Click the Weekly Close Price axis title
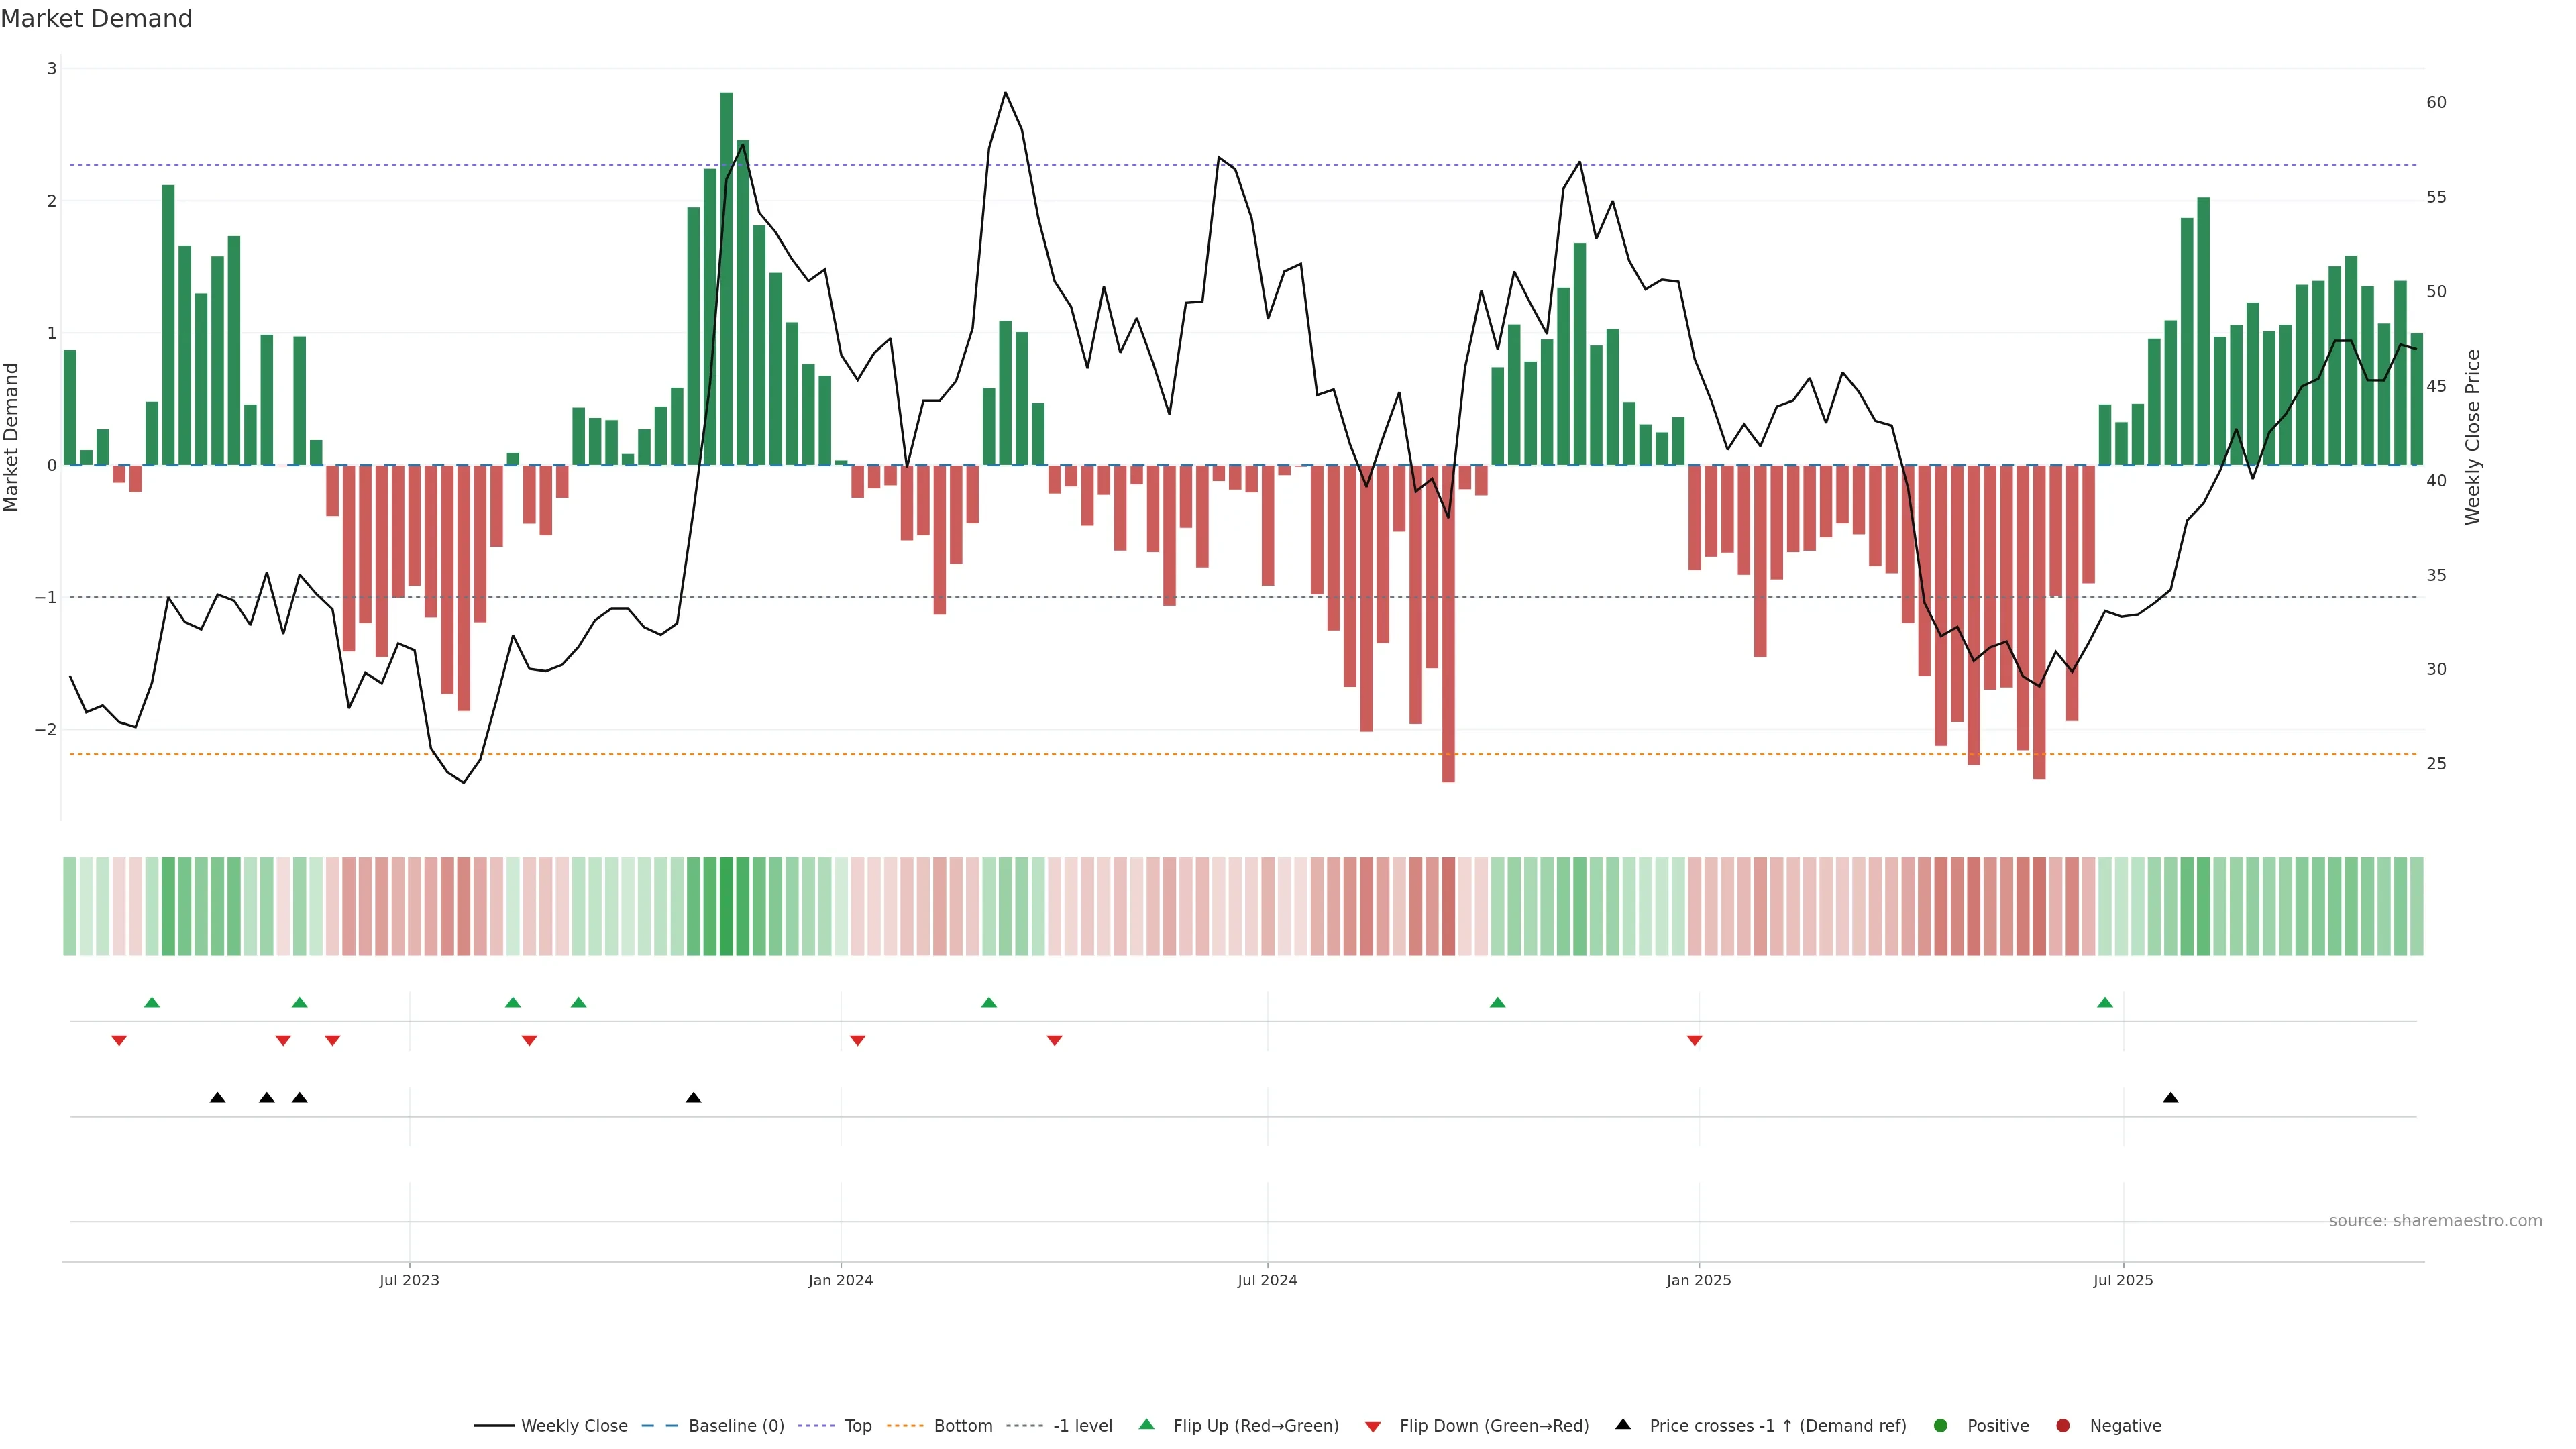Image resolution: width=2576 pixels, height=1449 pixels. (2472, 437)
